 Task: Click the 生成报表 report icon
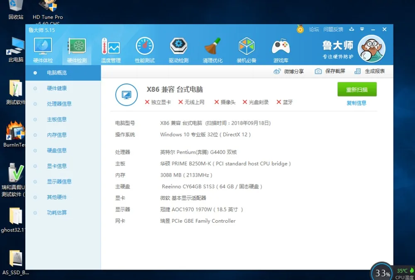358,71
